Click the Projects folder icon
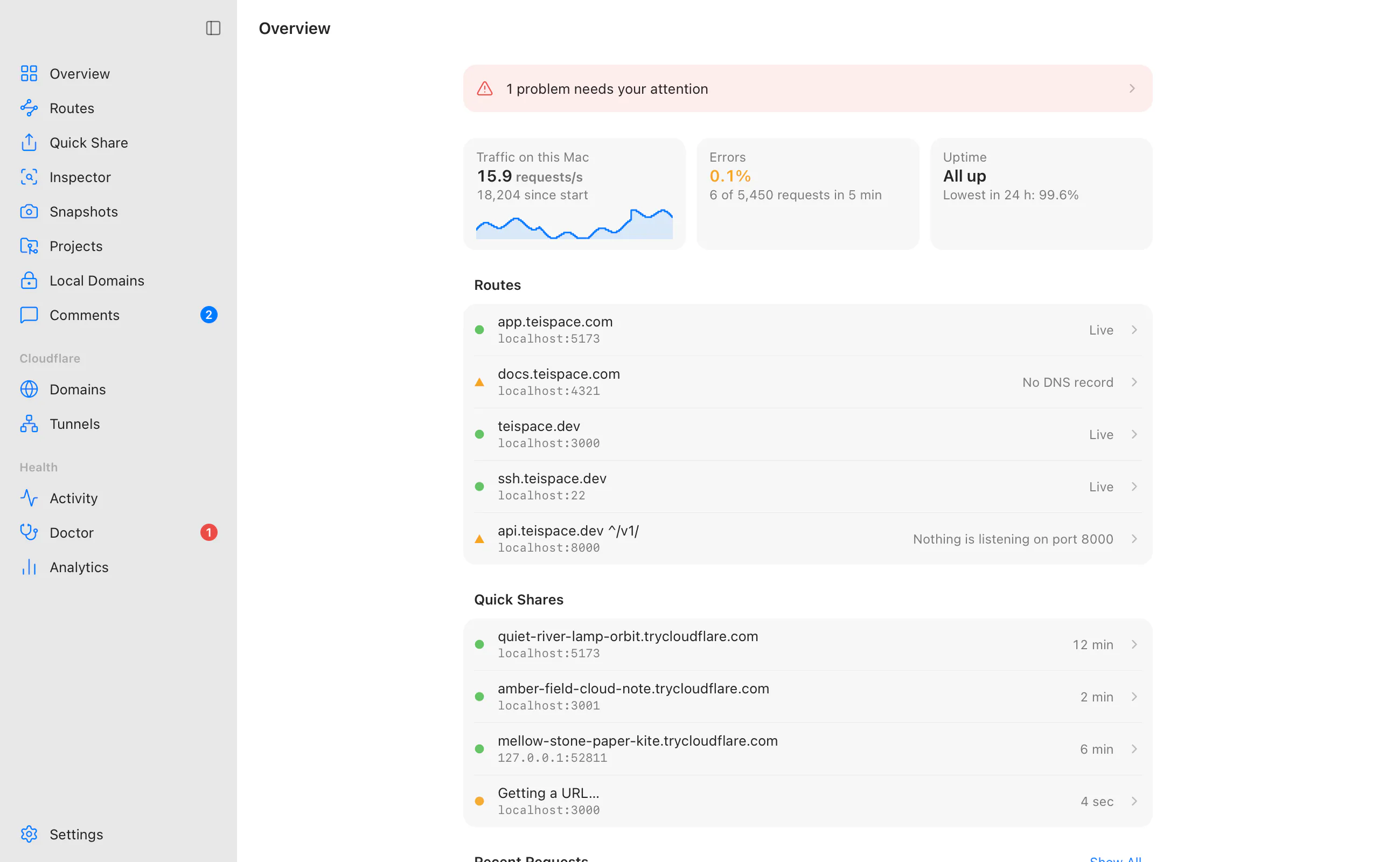The height and width of the screenshot is (862, 1379). click(29, 246)
